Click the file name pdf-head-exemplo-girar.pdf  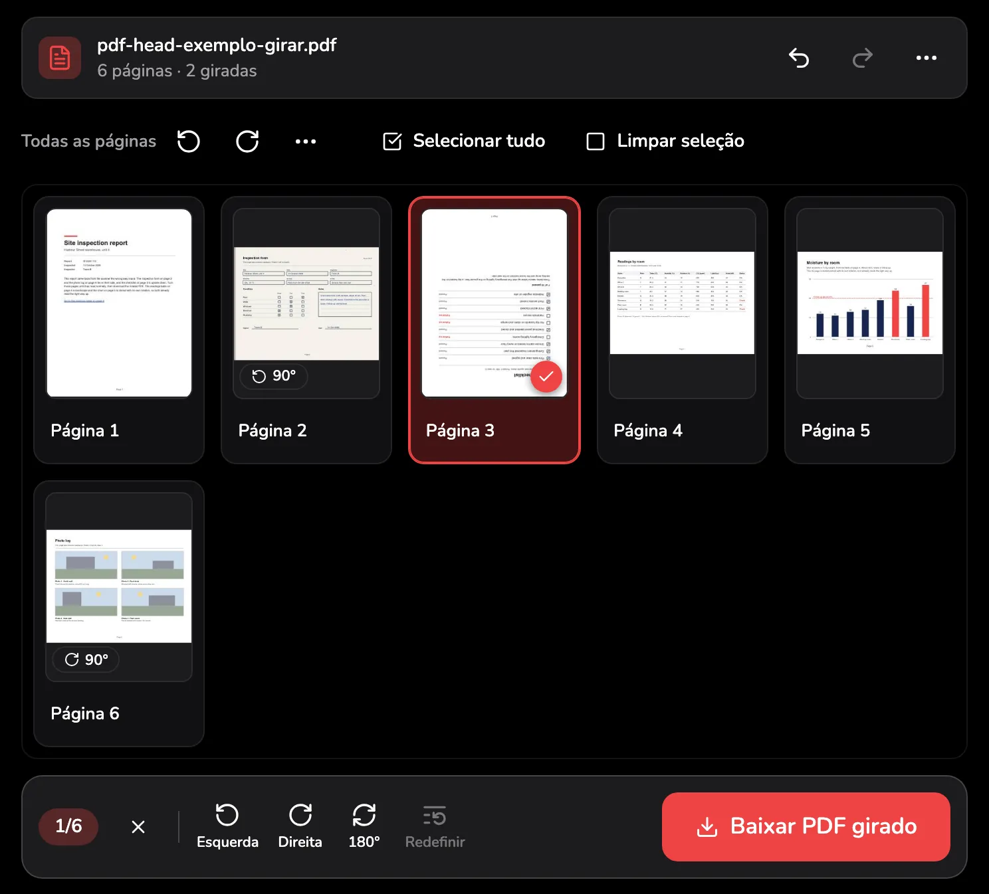coord(217,45)
